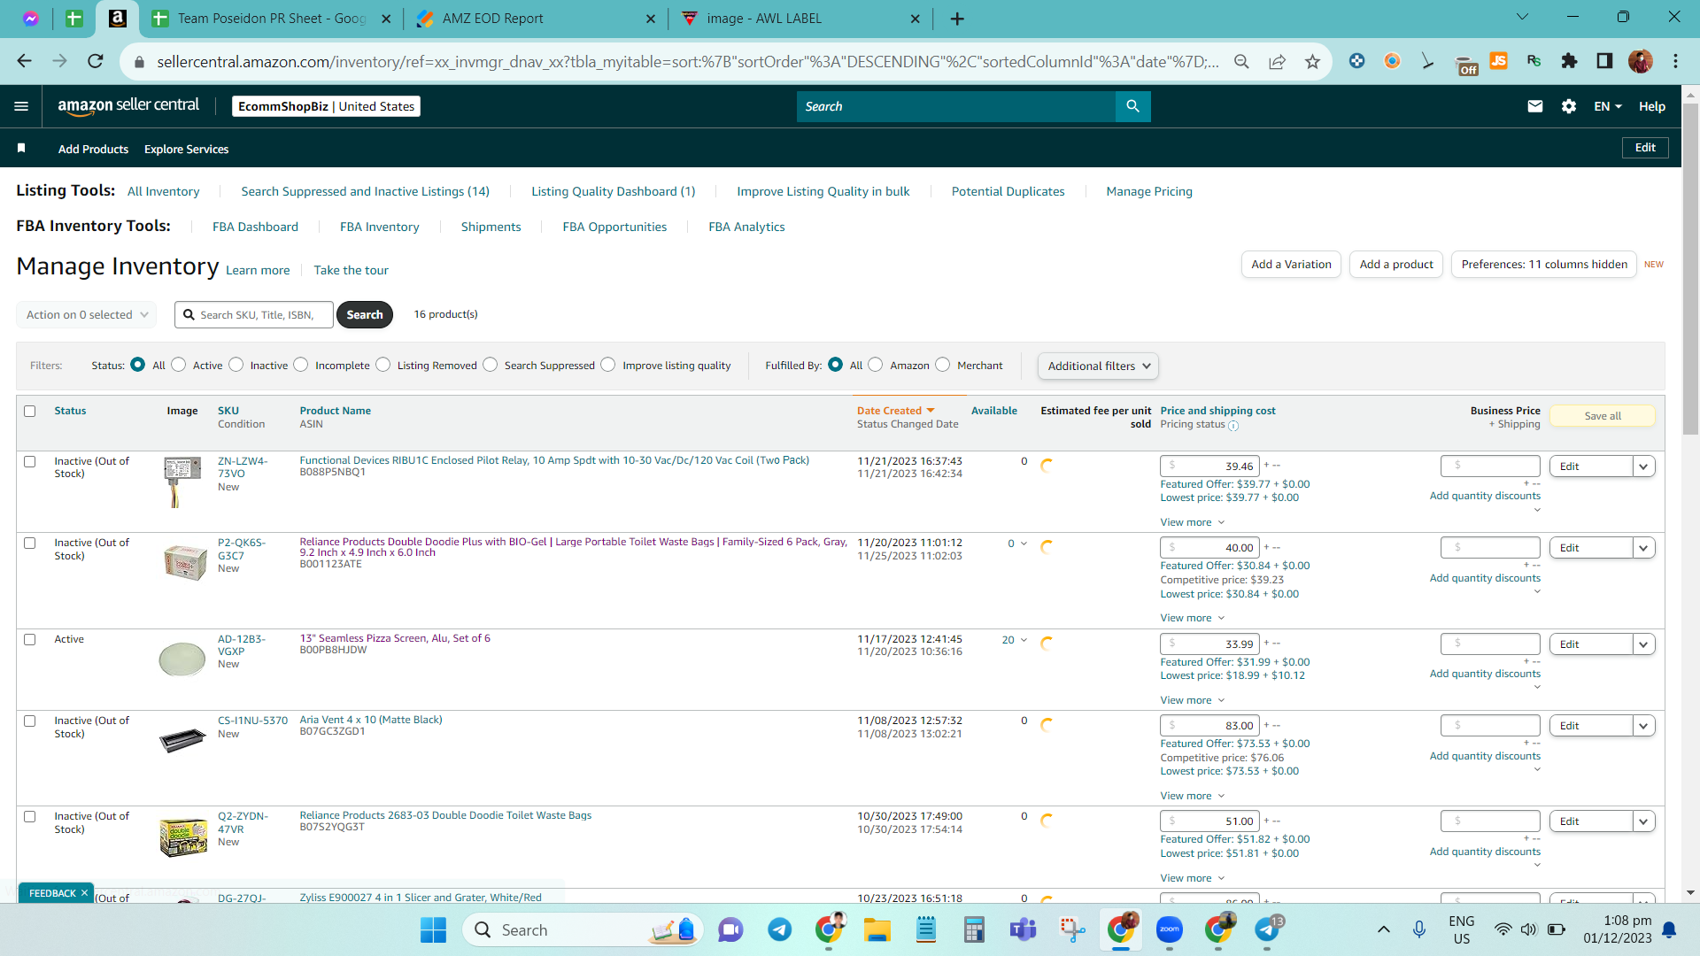The height and width of the screenshot is (956, 1700).
Task: Open Microsoft Teams from the taskbar
Action: click(1023, 929)
